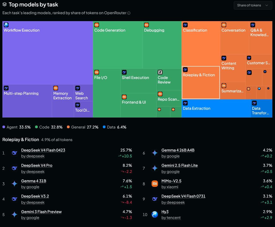The width and height of the screenshot is (275, 227).
Task: Open the MiMo-V2.5 model link
Action: (x=171, y=181)
